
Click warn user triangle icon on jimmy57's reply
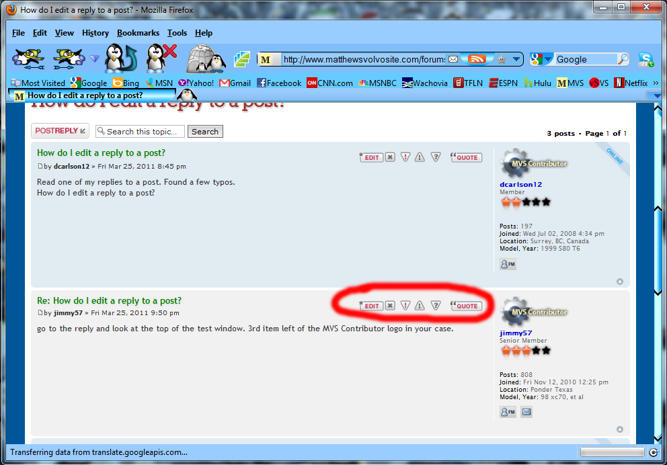point(420,306)
